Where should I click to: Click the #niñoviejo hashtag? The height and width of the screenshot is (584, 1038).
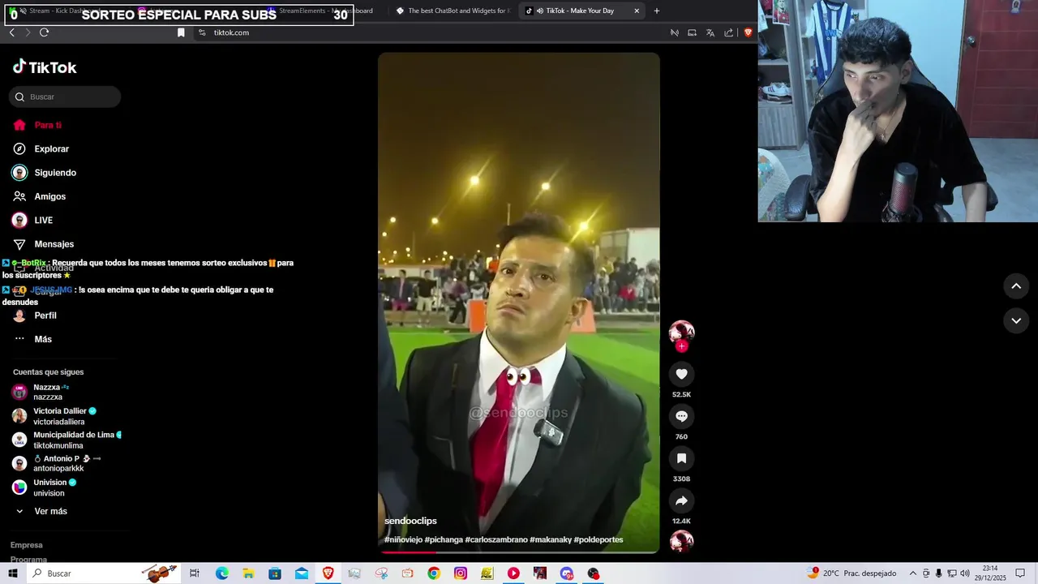pos(403,539)
